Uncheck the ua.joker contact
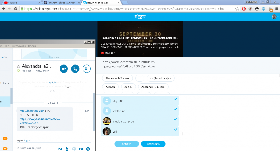 pos(176,99)
